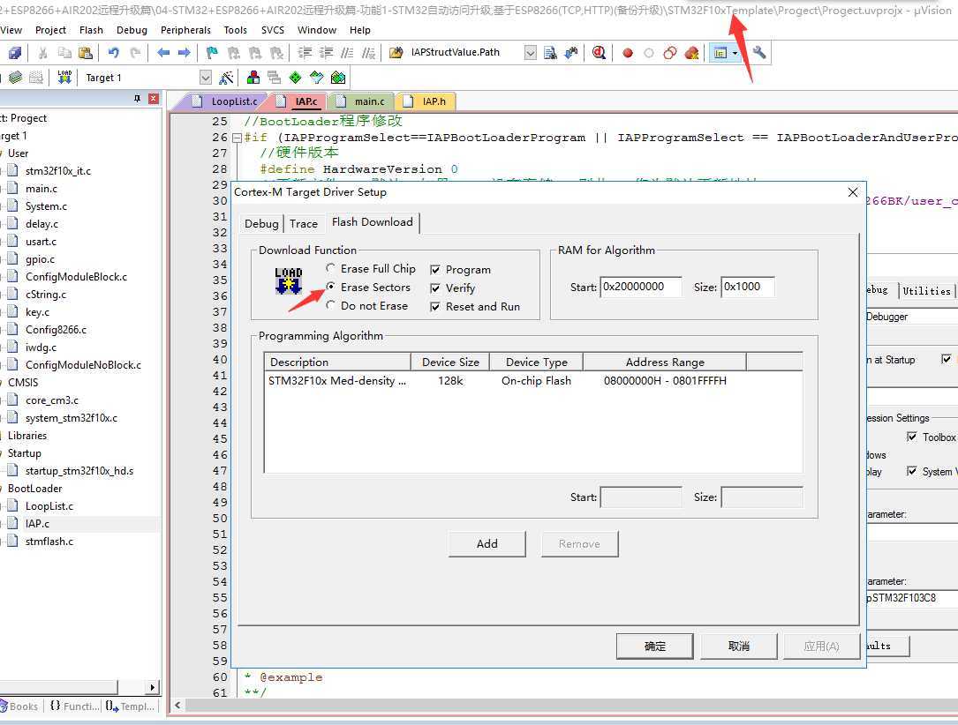Click the Find document search icon
The height and width of the screenshot is (725, 958).
click(550, 53)
